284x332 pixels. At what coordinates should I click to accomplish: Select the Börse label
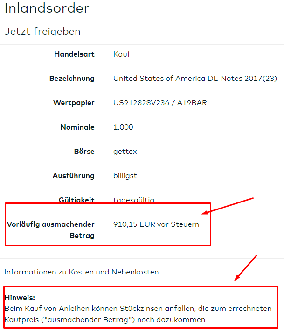(84, 152)
